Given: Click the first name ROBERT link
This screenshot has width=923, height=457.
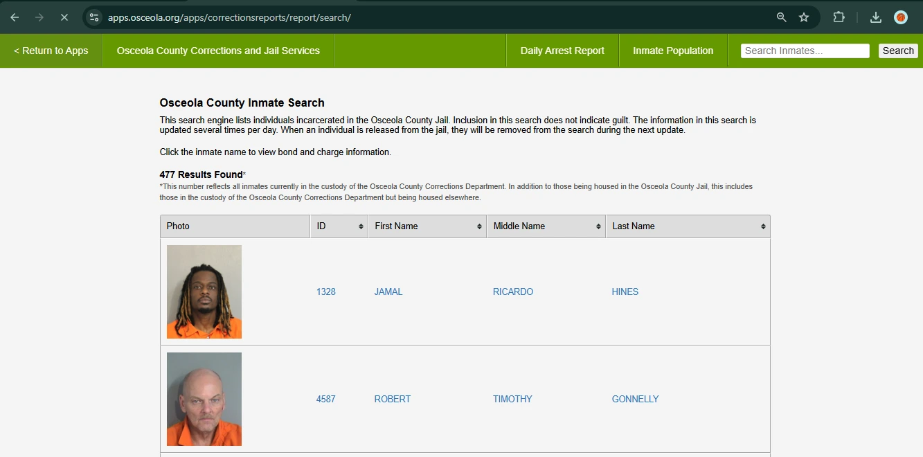Looking at the screenshot, I should pyautogui.click(x=393, y=400).
